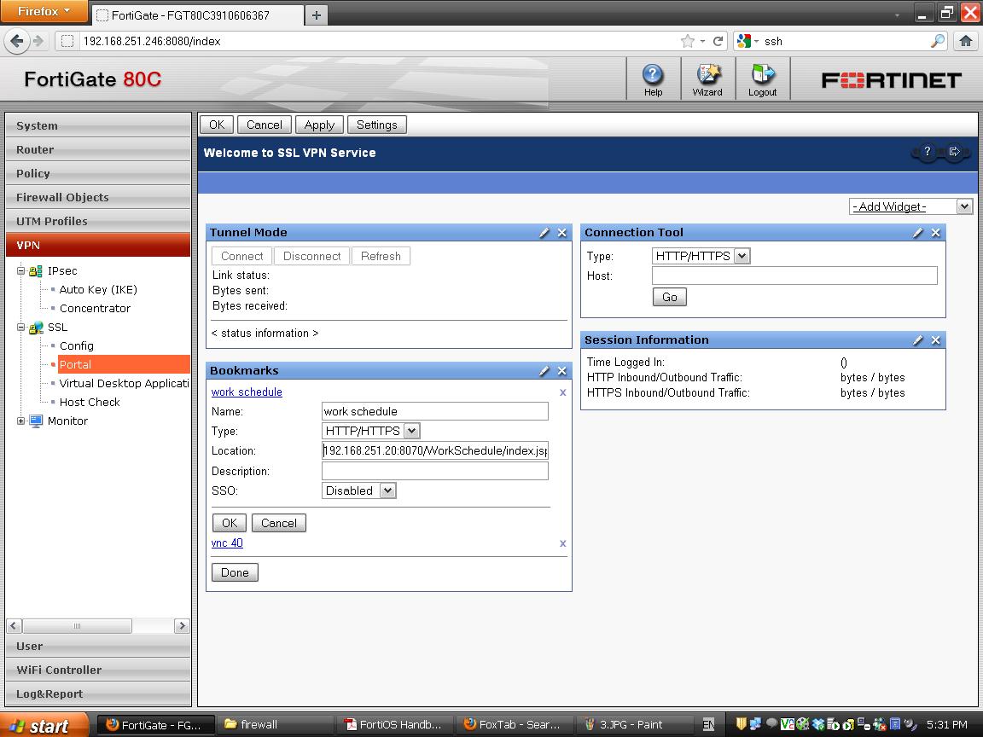
Task: Open Log&Report menu section
Action: (x=98, y=693)
